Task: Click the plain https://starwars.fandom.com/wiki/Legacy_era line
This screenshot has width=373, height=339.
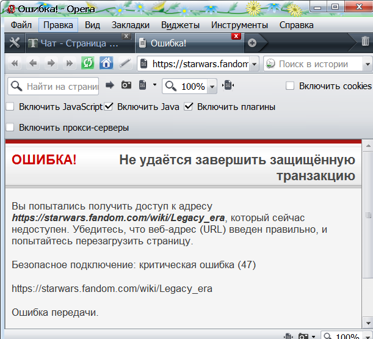Action: [112, 288]
